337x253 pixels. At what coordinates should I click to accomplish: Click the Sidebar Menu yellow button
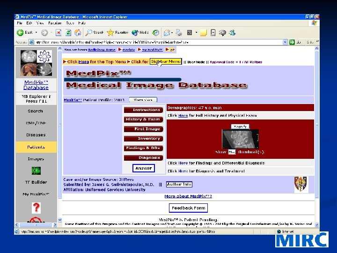coord(166,61)
